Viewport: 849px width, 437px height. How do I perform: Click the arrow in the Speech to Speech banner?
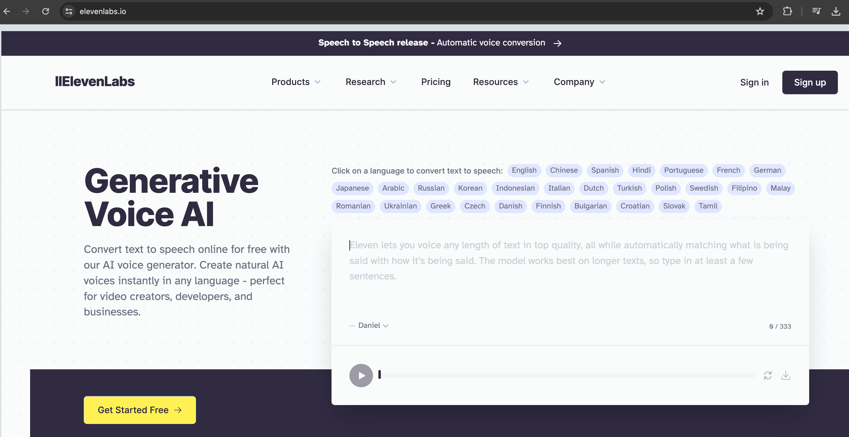(557, 43)
